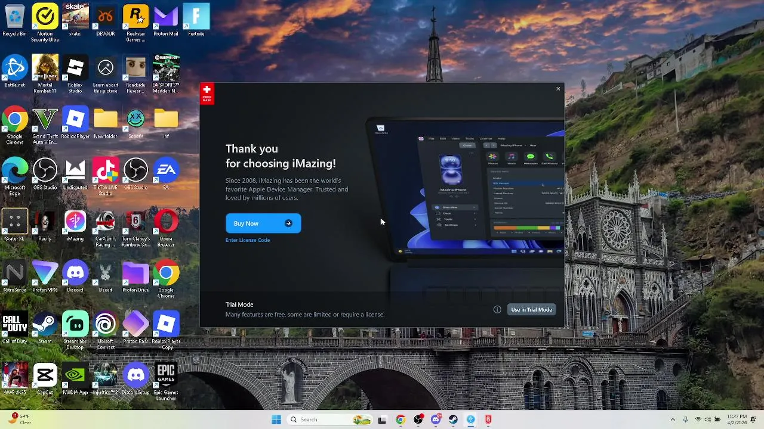The height and width of the screenshot is (429, 764).
Task: Select the Microsoft Edge desktop shortcut
Action: [x=15, y=177]
